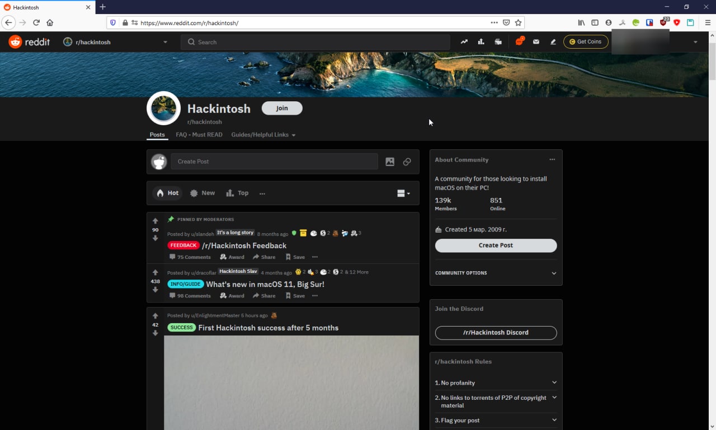Click the Save to Pocket icon

[506, 23]
